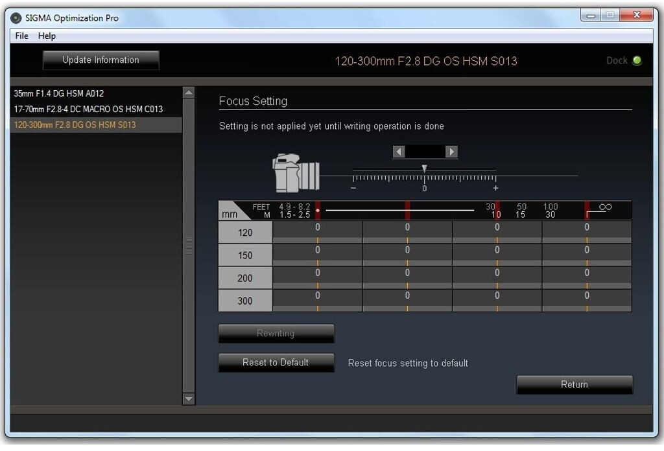The height and width of the screenshot is (451, 664).
Task: Select 35mm F1.4 DG HSM A012 lens
Action: (x=59, y=93)
